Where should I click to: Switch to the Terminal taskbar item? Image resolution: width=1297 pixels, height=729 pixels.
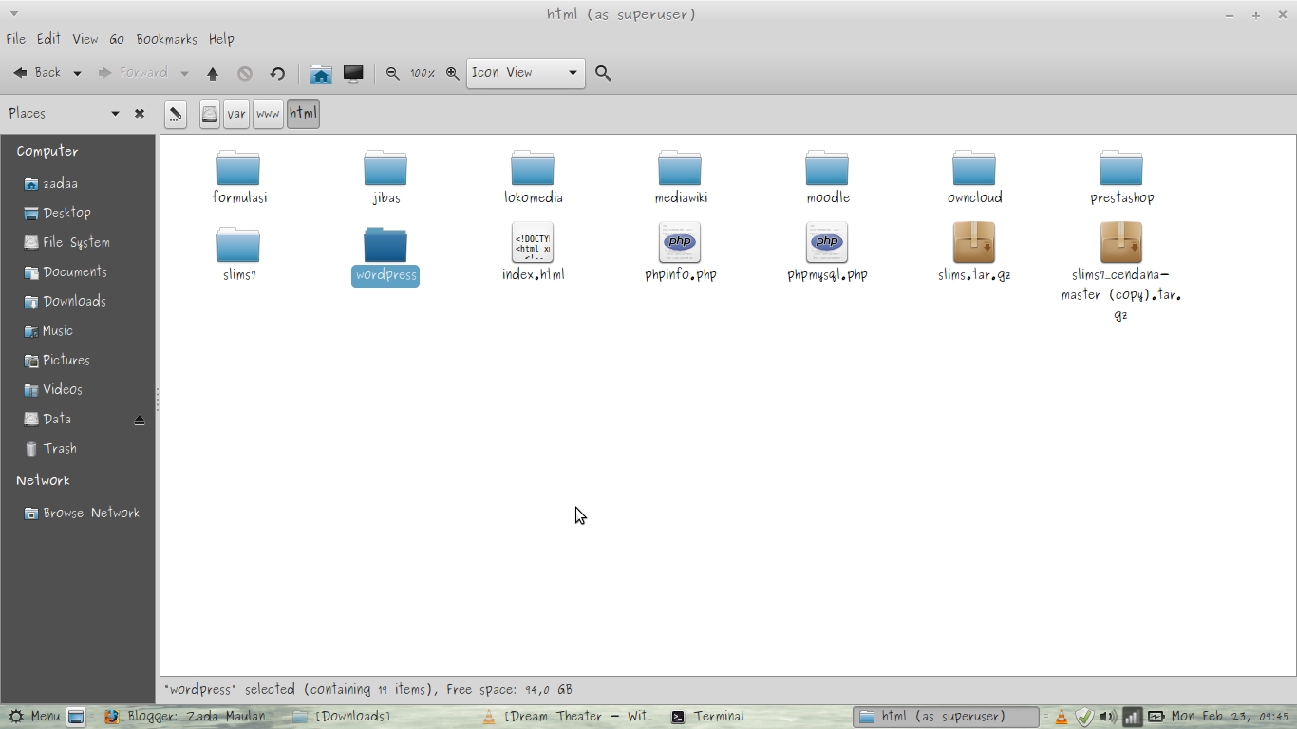[707, 717]
